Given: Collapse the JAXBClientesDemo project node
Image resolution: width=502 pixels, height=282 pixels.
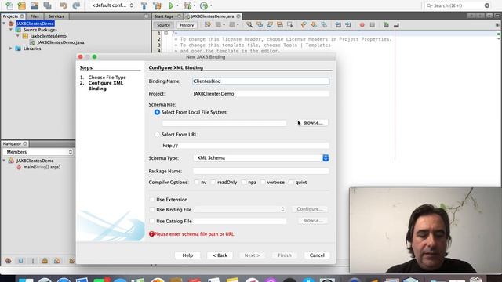Looking at the screenshot, I should click(x=4, y=23).
